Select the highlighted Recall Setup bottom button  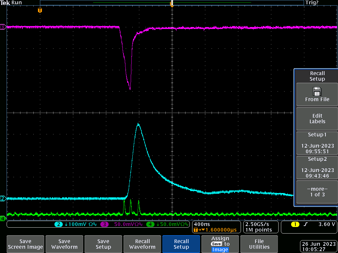(181, 244)
